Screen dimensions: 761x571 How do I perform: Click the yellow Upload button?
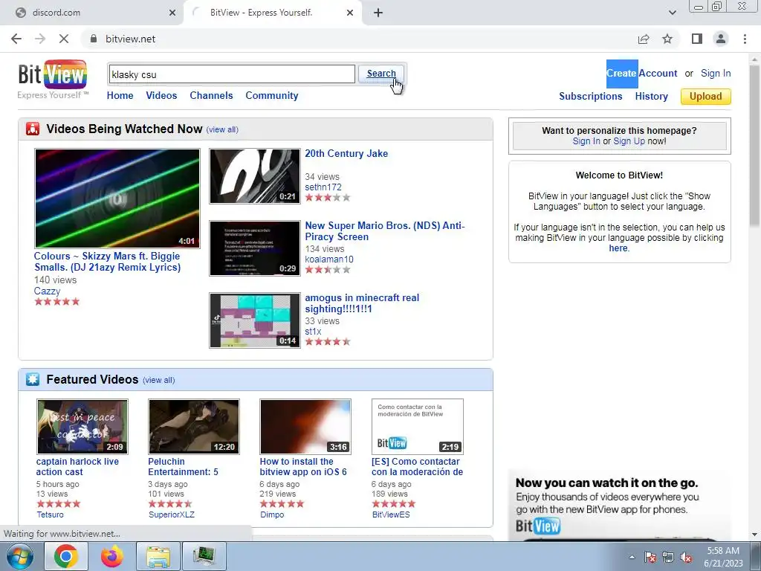point(706,96)
